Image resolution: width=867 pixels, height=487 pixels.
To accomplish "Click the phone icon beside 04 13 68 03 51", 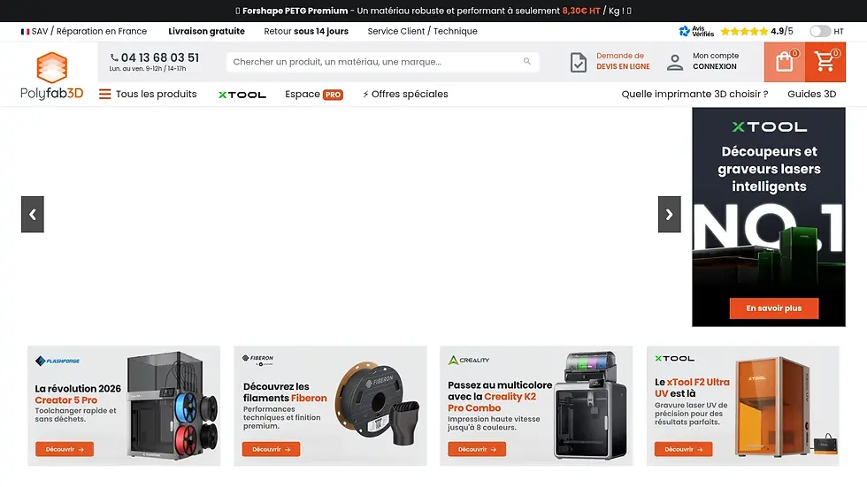I will pos(114,57).
